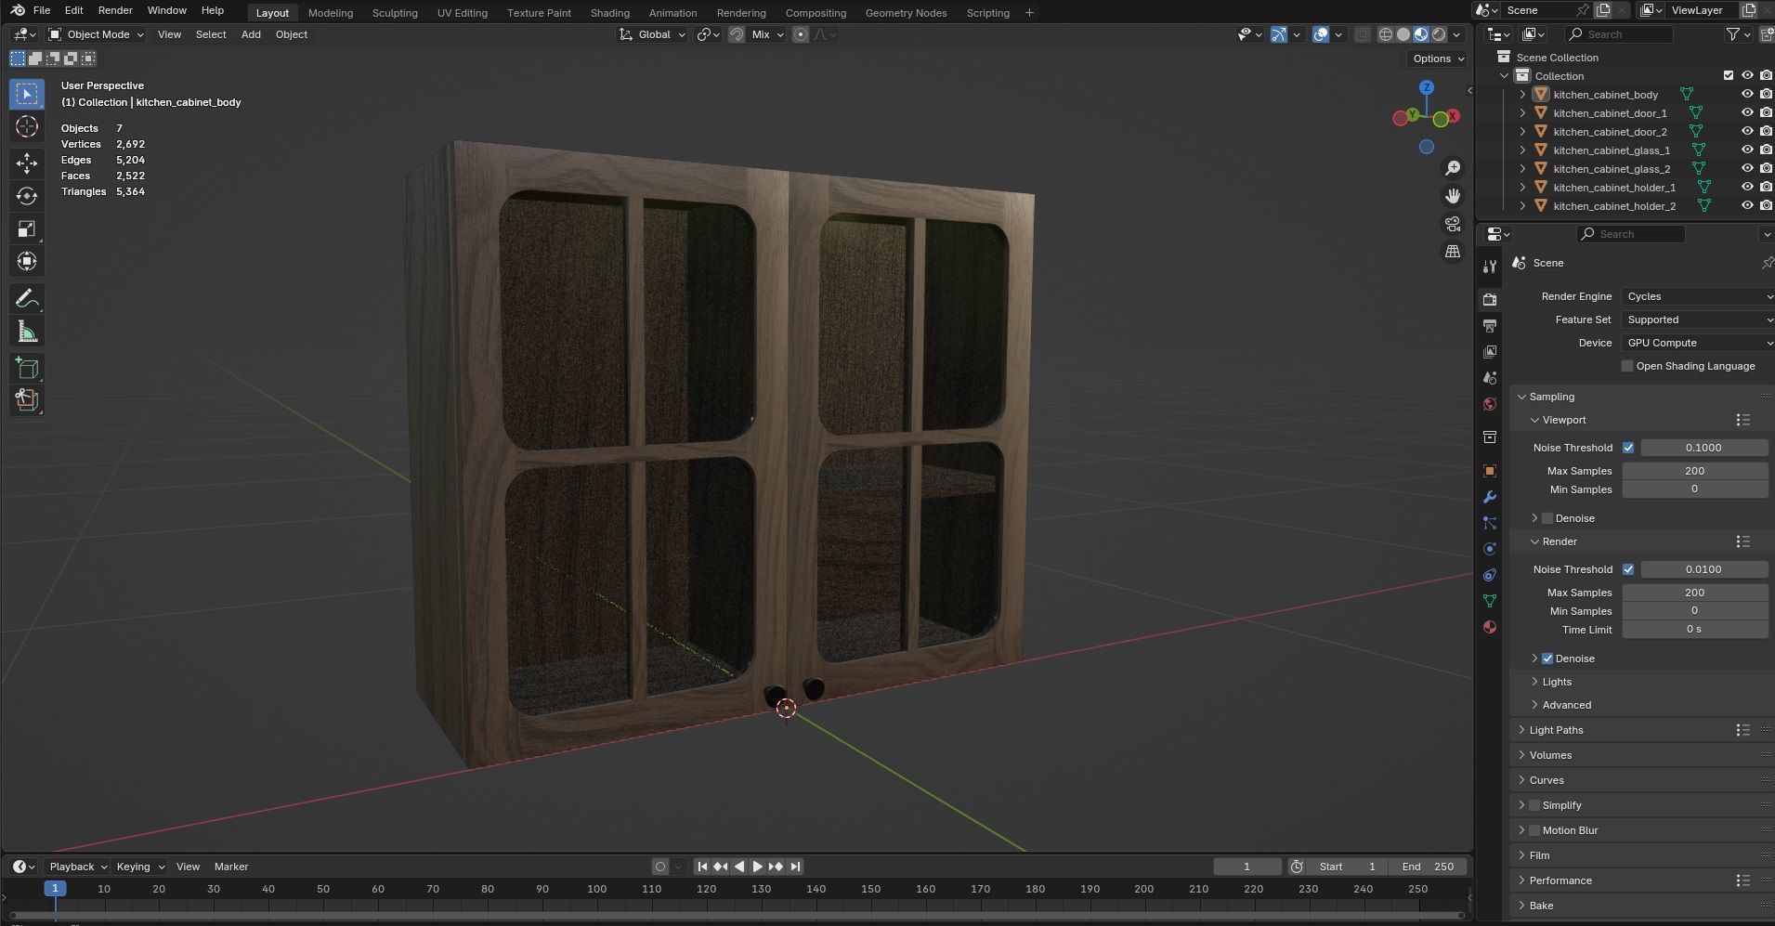Open the Object Data properties tab

(1490, 601)
